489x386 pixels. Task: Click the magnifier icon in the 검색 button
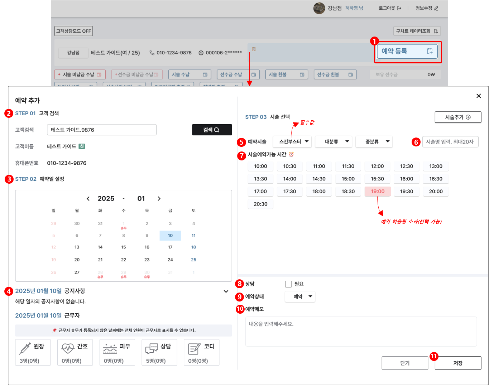pyautogui.click(x=217, y=130)
